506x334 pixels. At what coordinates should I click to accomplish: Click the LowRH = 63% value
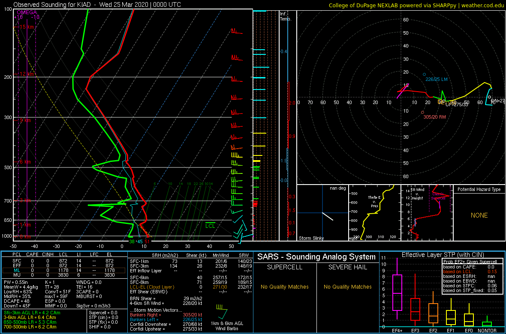tap(18, 292)
